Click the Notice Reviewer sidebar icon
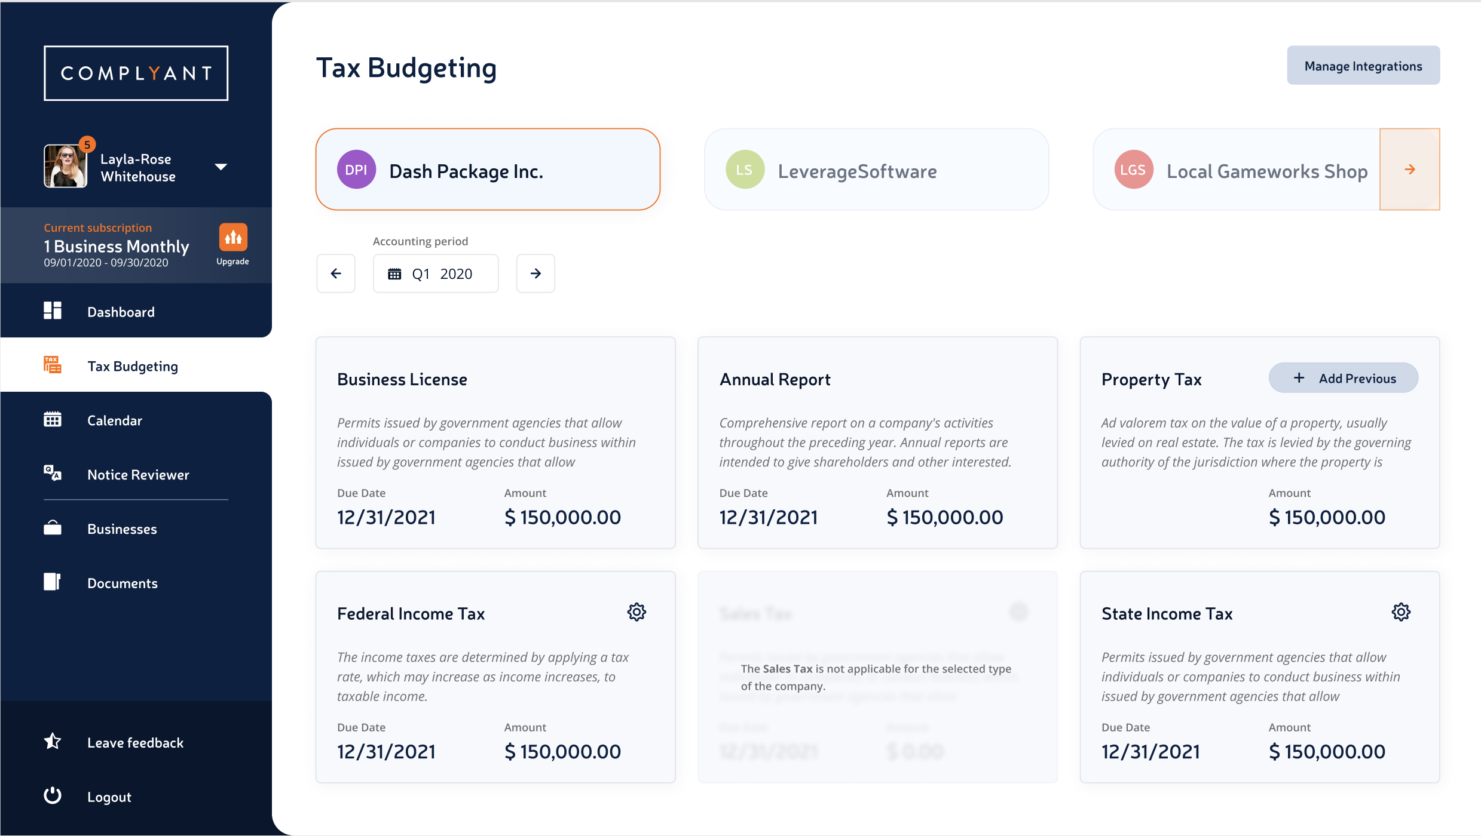The image size is (1481, 836). click(x=53, y=474)
